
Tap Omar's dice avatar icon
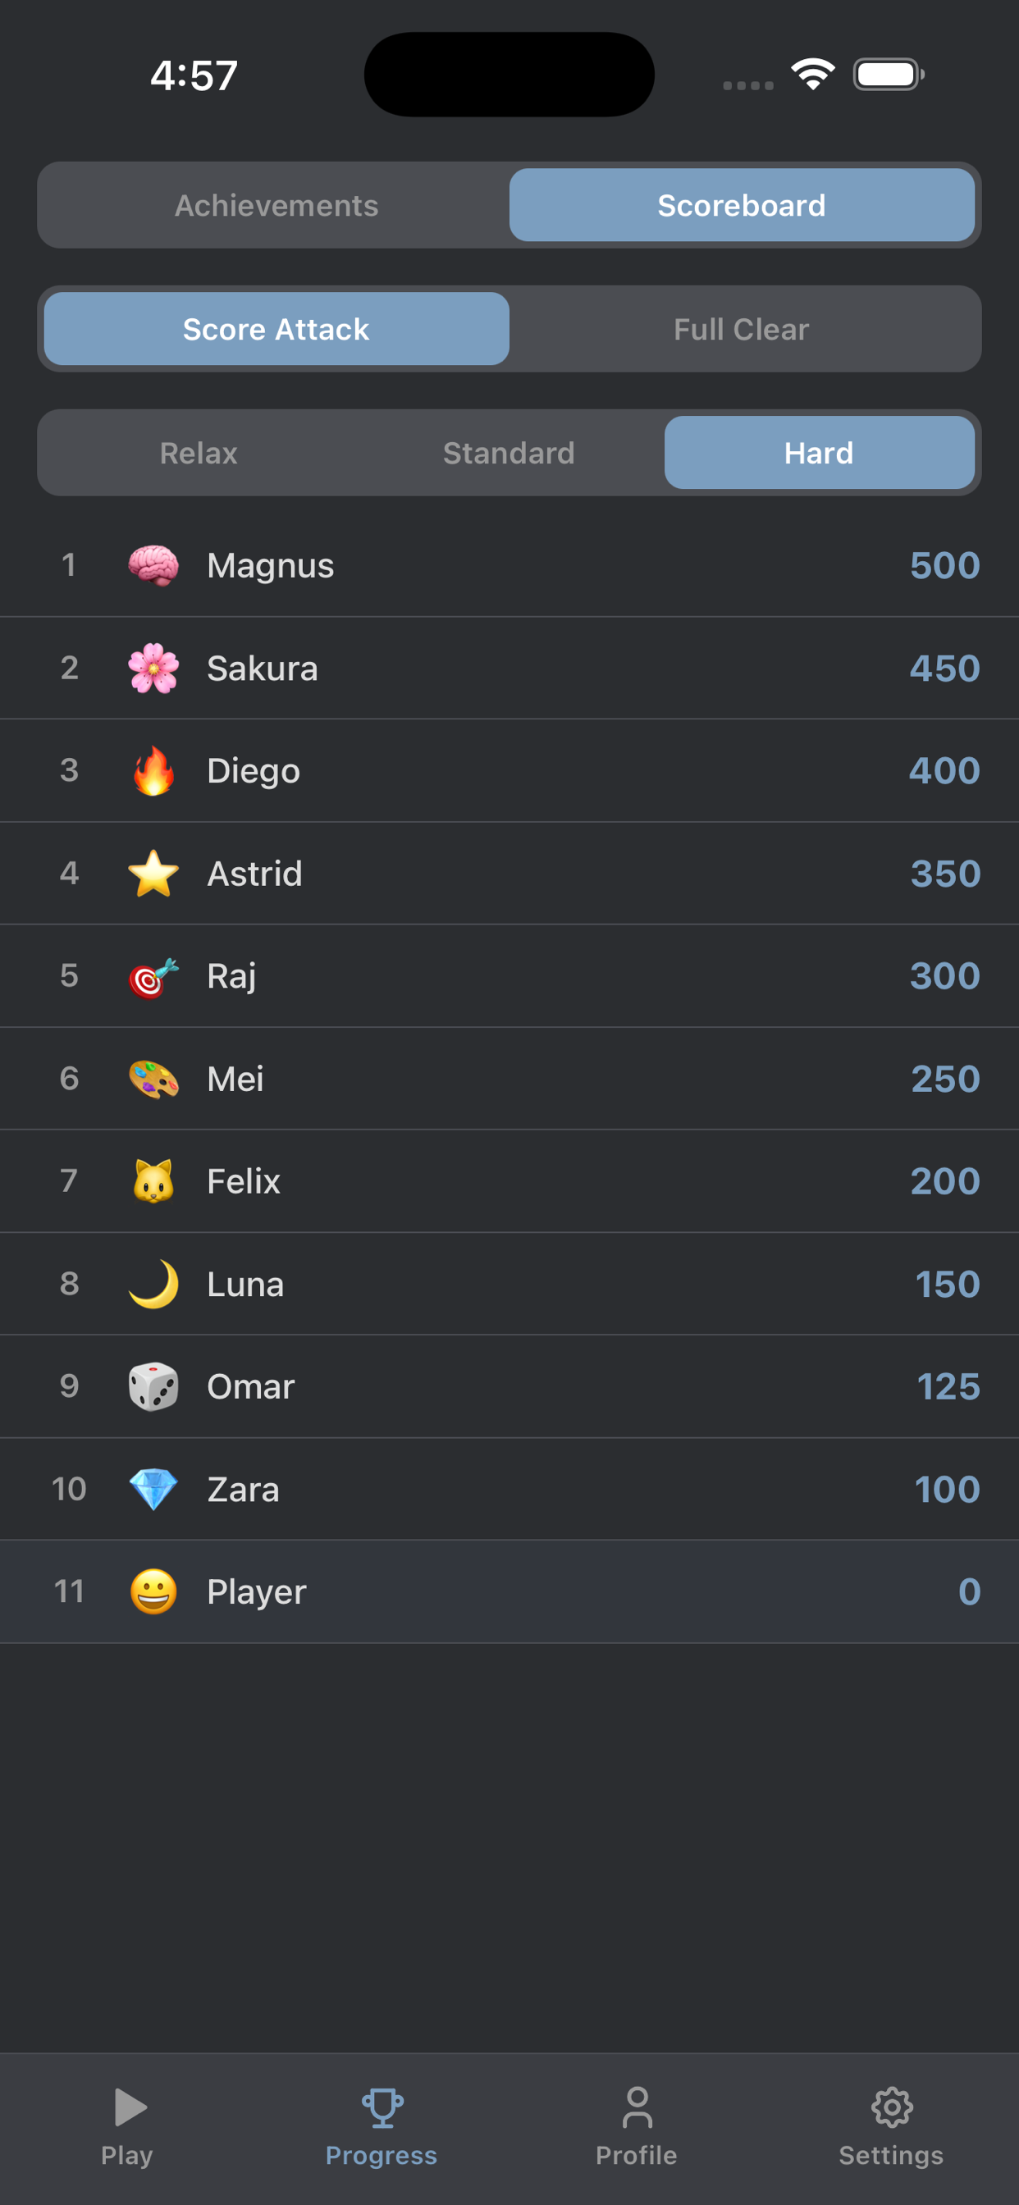coord(153,1386)
